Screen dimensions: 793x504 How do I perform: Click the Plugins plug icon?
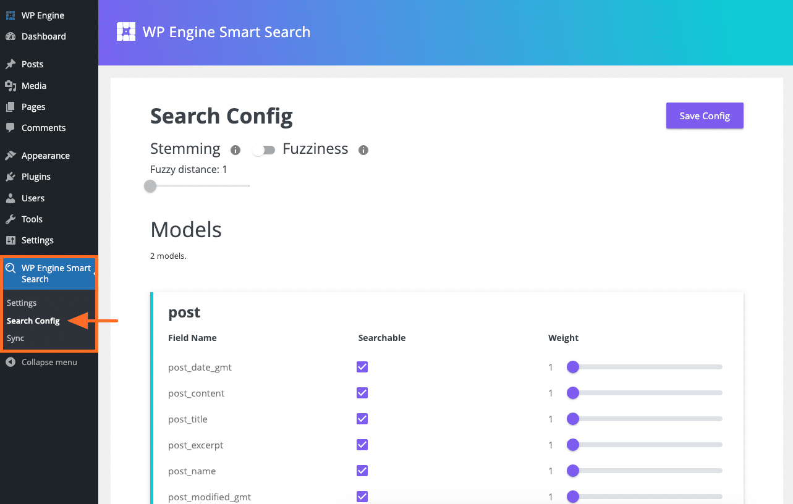11,177
